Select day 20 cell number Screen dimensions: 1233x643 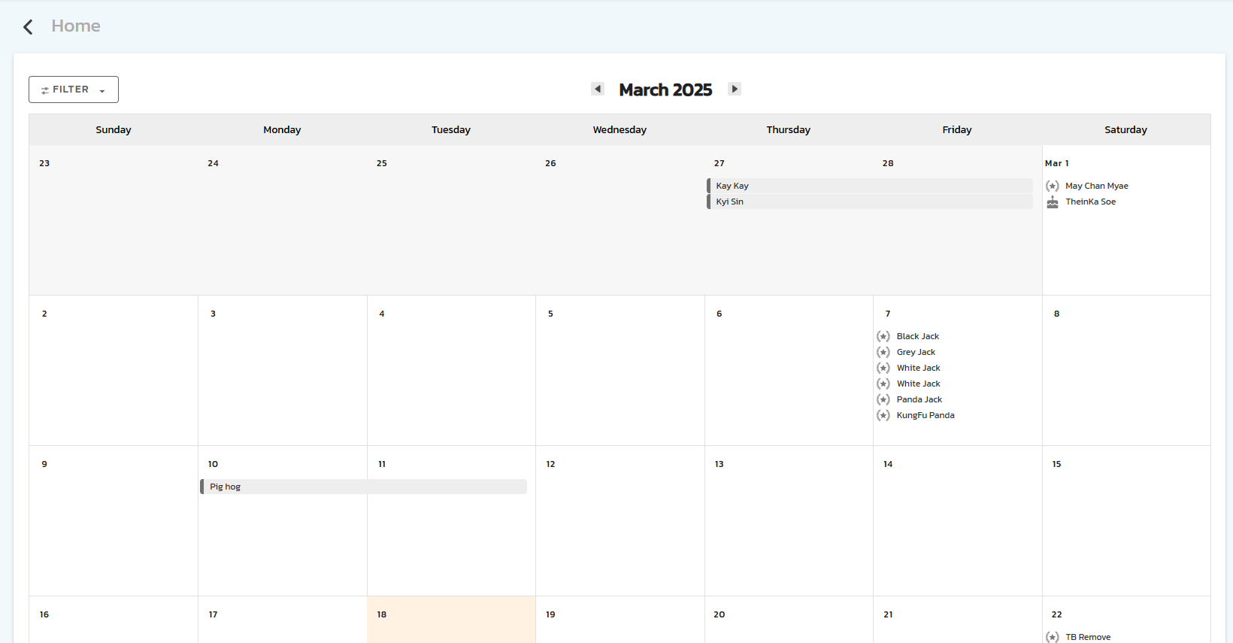720,614
